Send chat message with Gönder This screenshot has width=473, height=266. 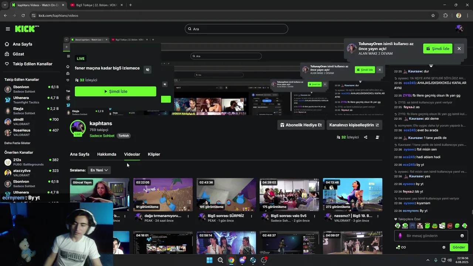(x=459, y=247)
